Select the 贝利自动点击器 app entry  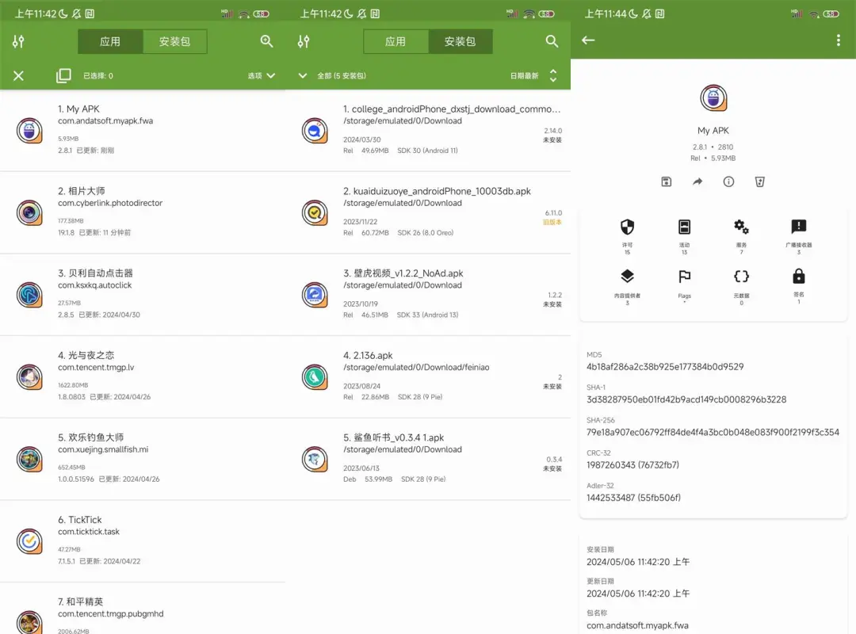tap(143, 295)
